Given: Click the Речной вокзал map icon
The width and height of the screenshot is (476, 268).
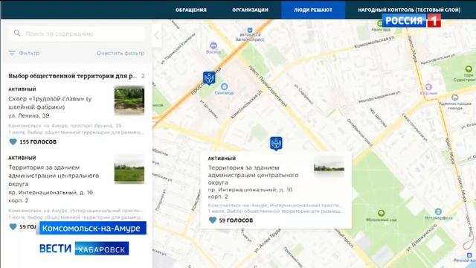Looking at the screenshot, I should pyautogui.click(x=469, y=255).
